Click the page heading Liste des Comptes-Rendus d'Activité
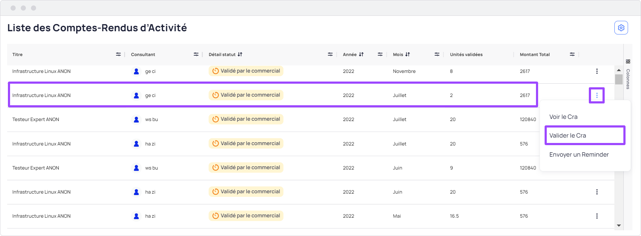Screen dimensions: 641x236 (x=97, y=28)
